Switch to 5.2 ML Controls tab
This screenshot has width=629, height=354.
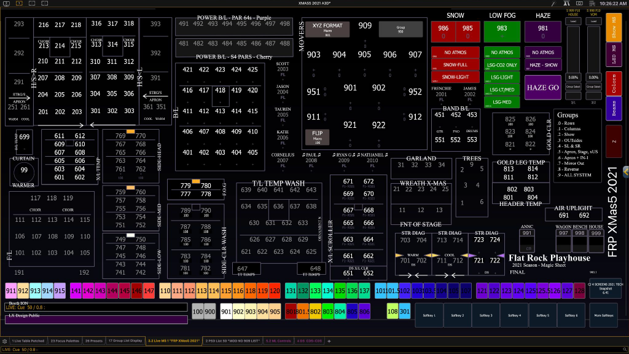coord(278,341)
